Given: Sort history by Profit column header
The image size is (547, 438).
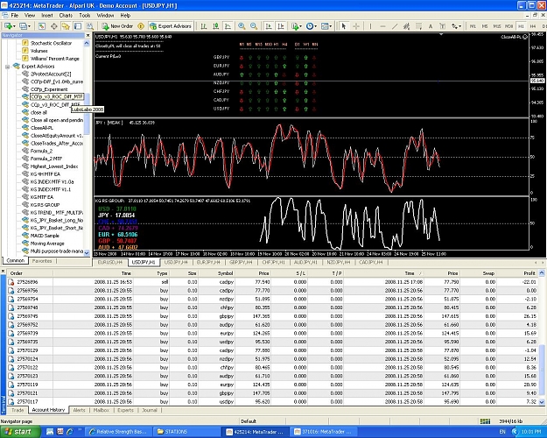Looking at the screenshot, I should [x=529, y=273].
